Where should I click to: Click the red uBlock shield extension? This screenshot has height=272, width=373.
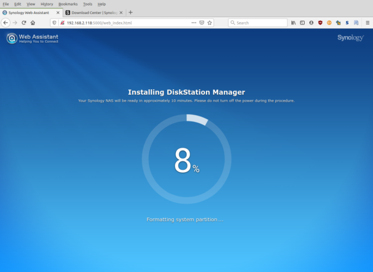[x=320, y=23]
